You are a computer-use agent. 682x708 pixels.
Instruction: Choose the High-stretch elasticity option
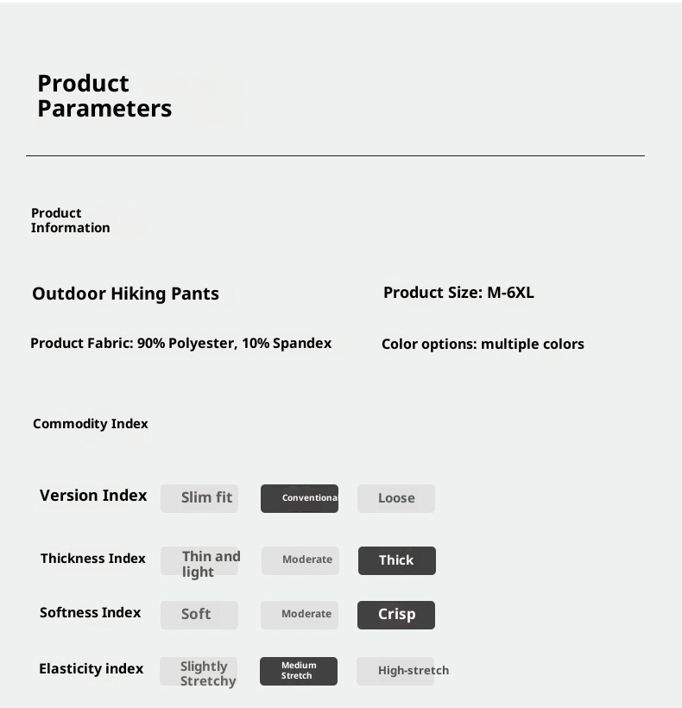pos(396,671)
